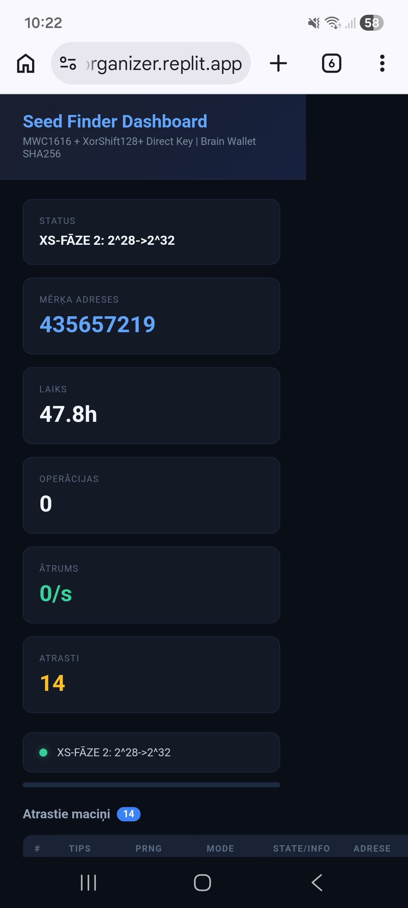Click the STATE/INFO column header

(301, 849)
